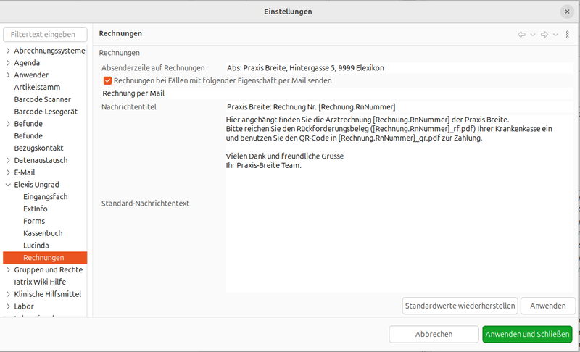Collapse the Elexis Ungrad tree node
580x352 pixels.
click(9, 185)
